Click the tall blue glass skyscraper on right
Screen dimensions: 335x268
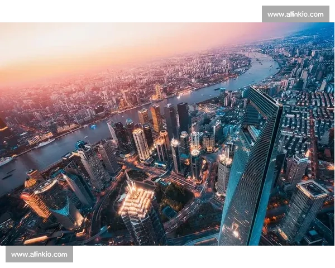pos(253,167)
